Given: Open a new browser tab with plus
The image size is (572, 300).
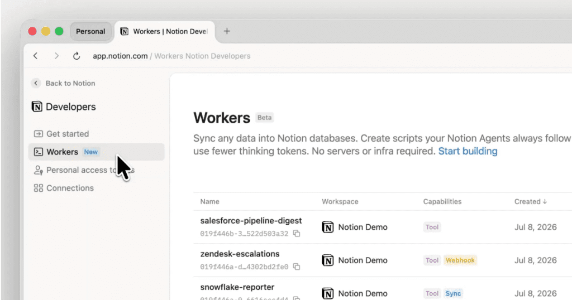Looking at the screenshot, I should pos(227,31).
